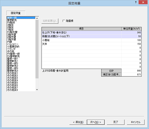Image resolution: width=149 pixels, height=129 pixels.
Task: Select 屋根軒先1 in the list
Action: pos(21,61)
